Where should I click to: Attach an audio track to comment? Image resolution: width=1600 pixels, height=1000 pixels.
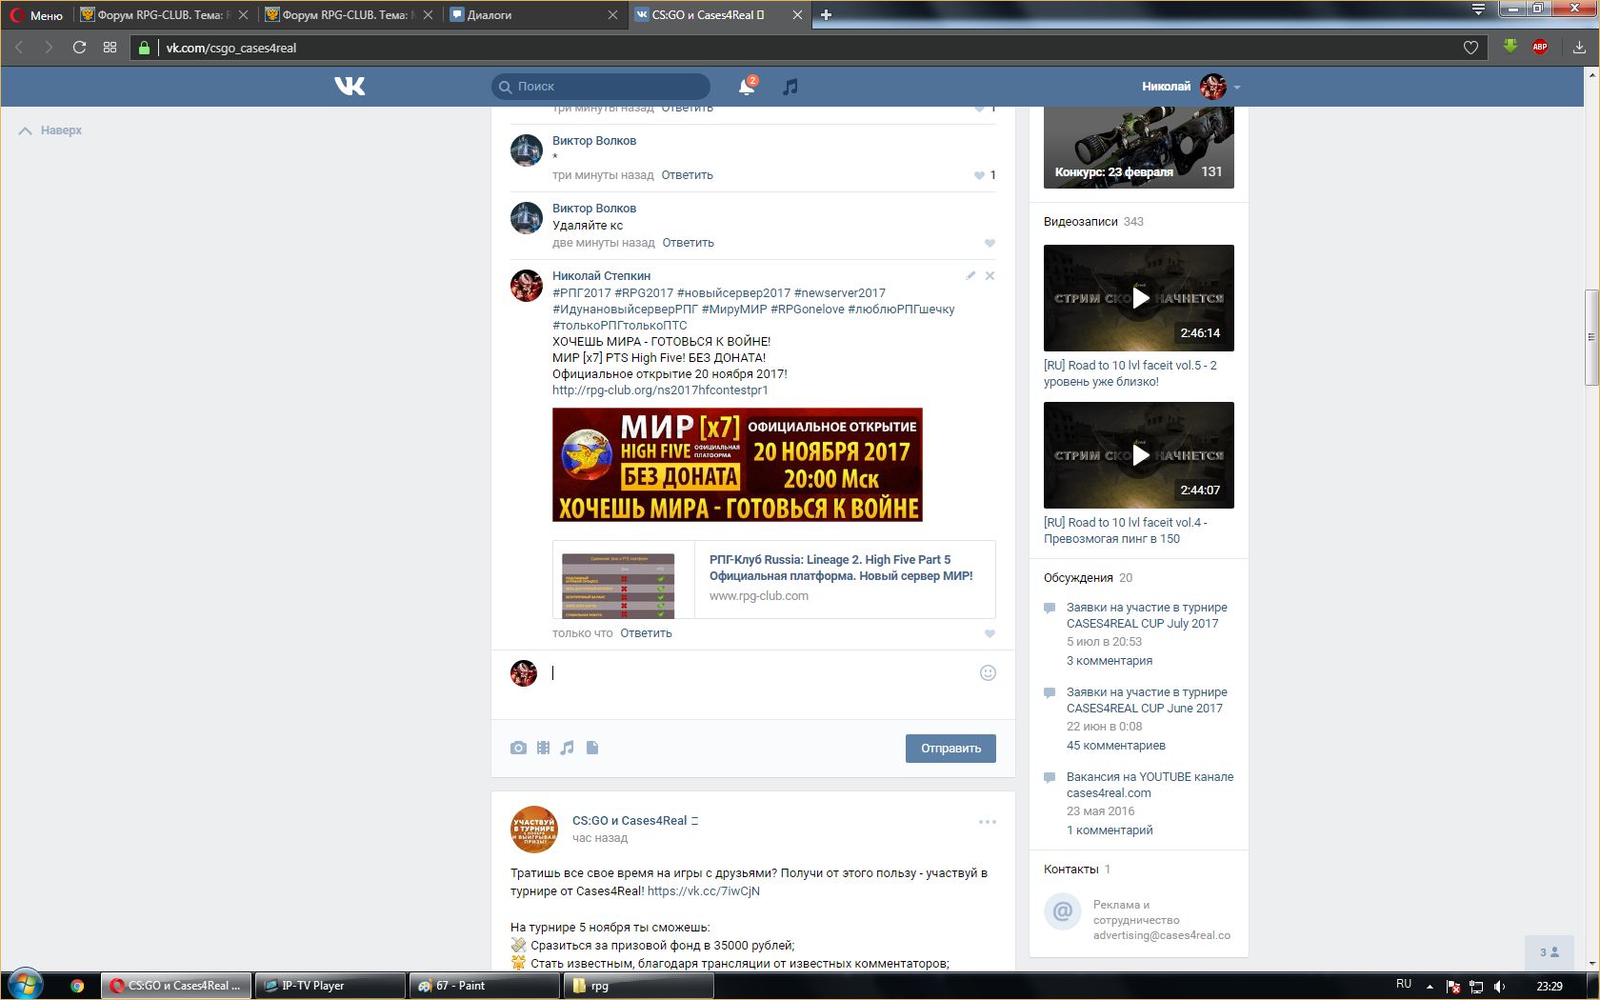(x=568, y=748)
